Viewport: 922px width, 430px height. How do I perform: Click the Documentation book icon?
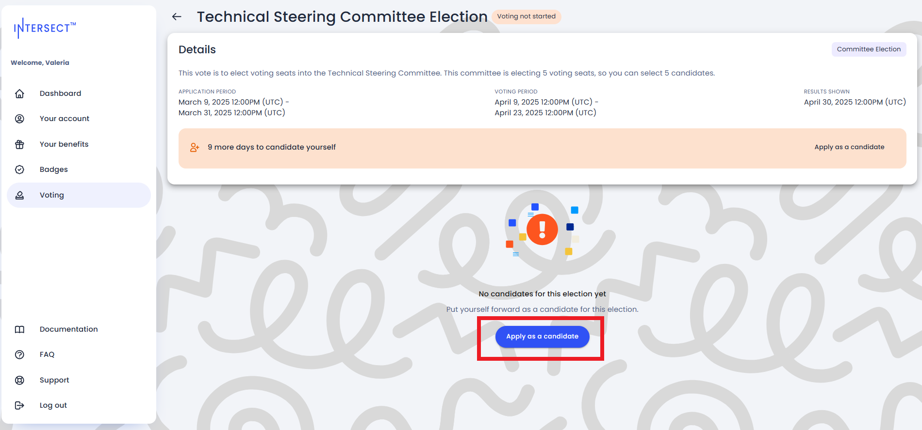[x=19, y=329]
